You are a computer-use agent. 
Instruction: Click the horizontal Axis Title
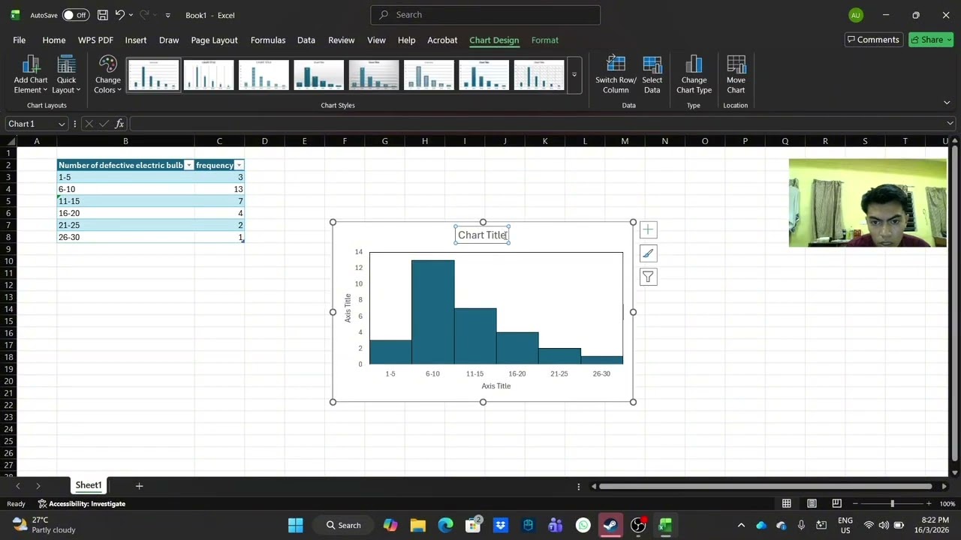coord(496,385)
